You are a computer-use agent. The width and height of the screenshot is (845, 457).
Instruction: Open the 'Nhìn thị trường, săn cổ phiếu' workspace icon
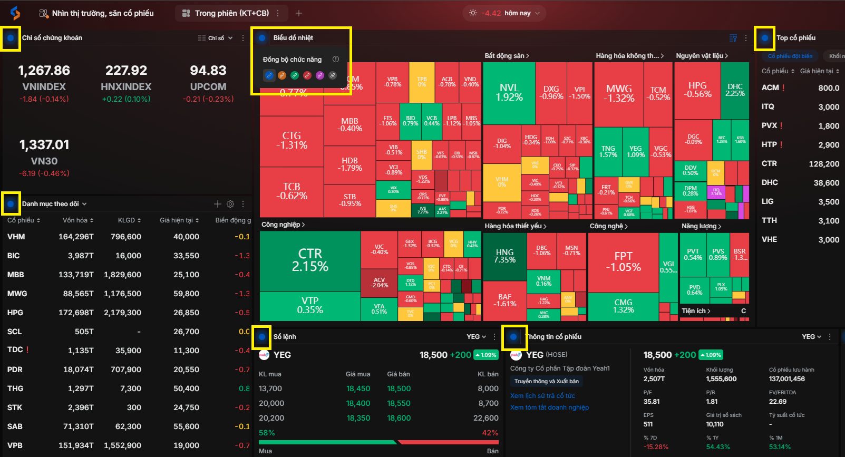coord(43,13)
